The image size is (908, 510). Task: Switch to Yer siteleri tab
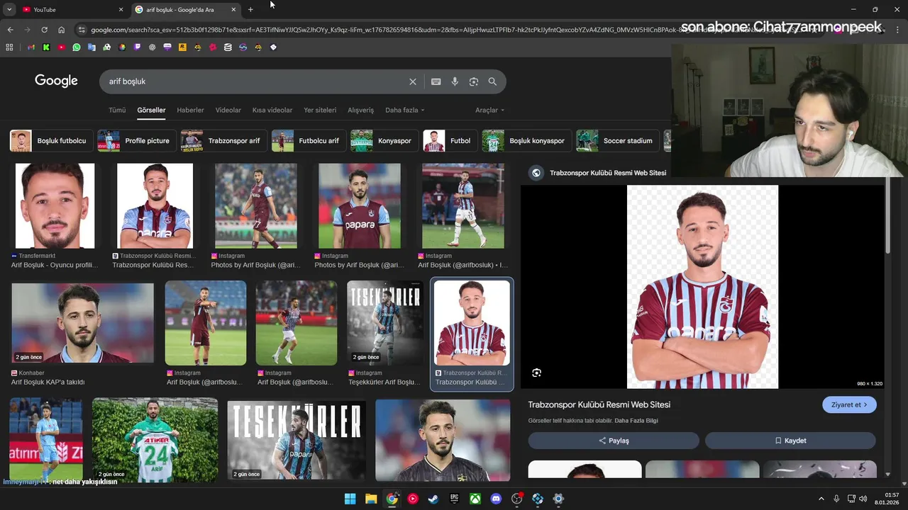pyautogui.click(x=320, y=110)
